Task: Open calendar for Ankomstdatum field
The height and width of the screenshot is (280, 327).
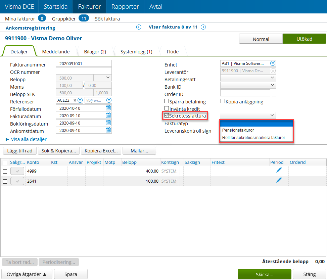Action: (x=108, y=130)
